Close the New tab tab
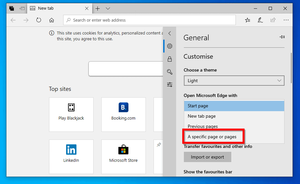The height and width of the screenshot is (184, 300). coord(87,8)
